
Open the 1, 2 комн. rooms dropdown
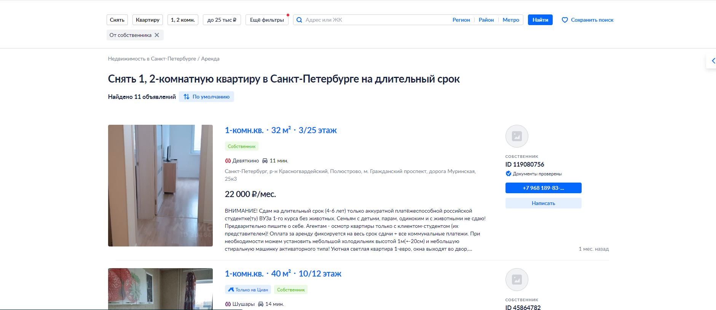click(183, 20)
